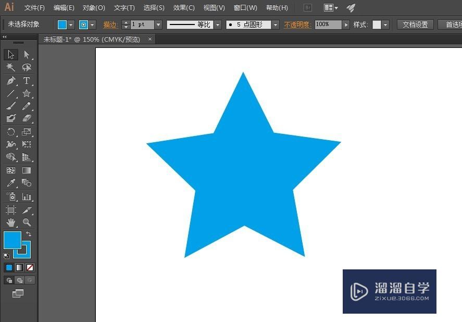Open the 选择(S) menu
Image resolution: width=462 pixels, height=322 pixels.
pyautogui.click(x=154, y=8)
